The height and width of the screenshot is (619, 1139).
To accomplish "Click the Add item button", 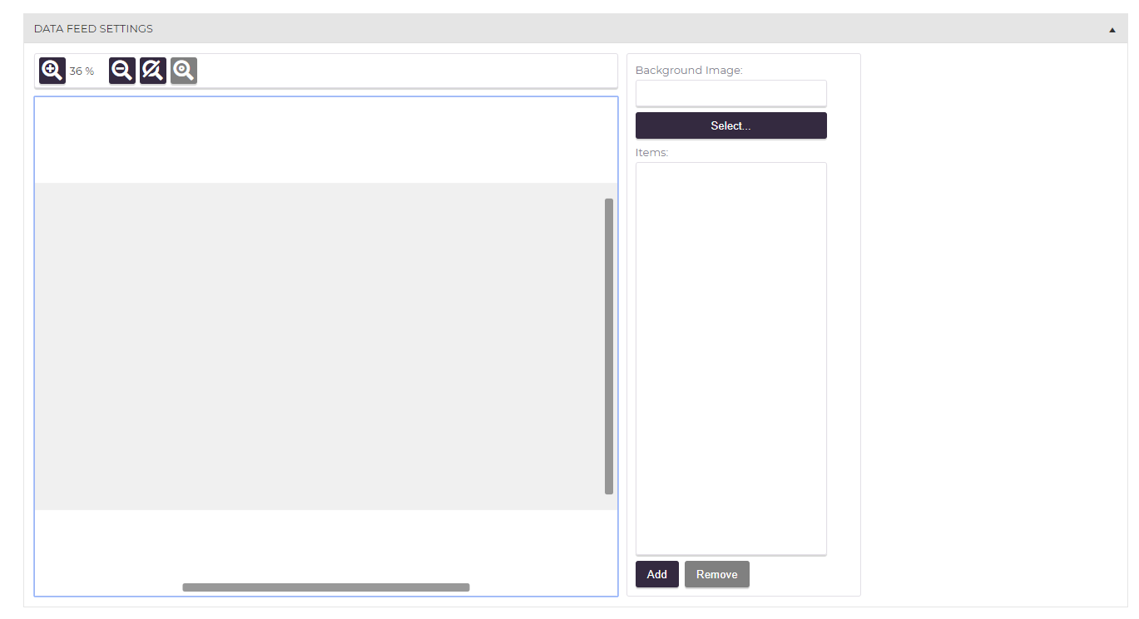I will [657, 574].
